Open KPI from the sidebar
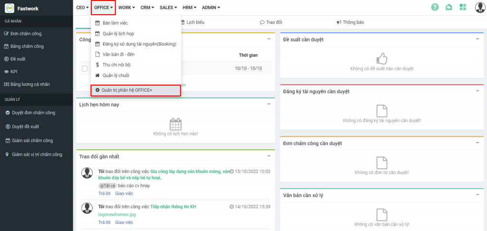The image size is (487, 231). (x=14, y=72)
